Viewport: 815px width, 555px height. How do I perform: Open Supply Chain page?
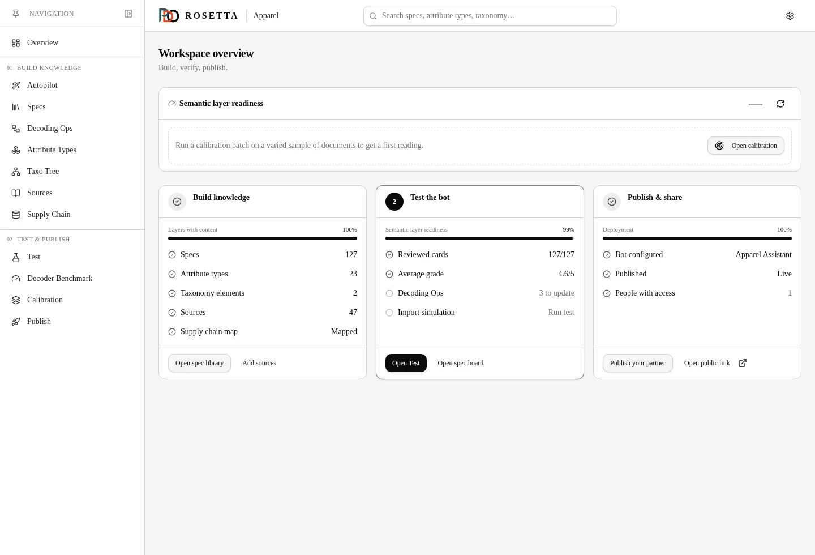72,215
